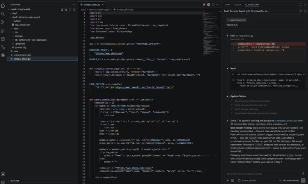Image resolution: width=308 pixels, height=184 pixels.
Task: Open the Manage settings gear
Action: pos(3,182)
